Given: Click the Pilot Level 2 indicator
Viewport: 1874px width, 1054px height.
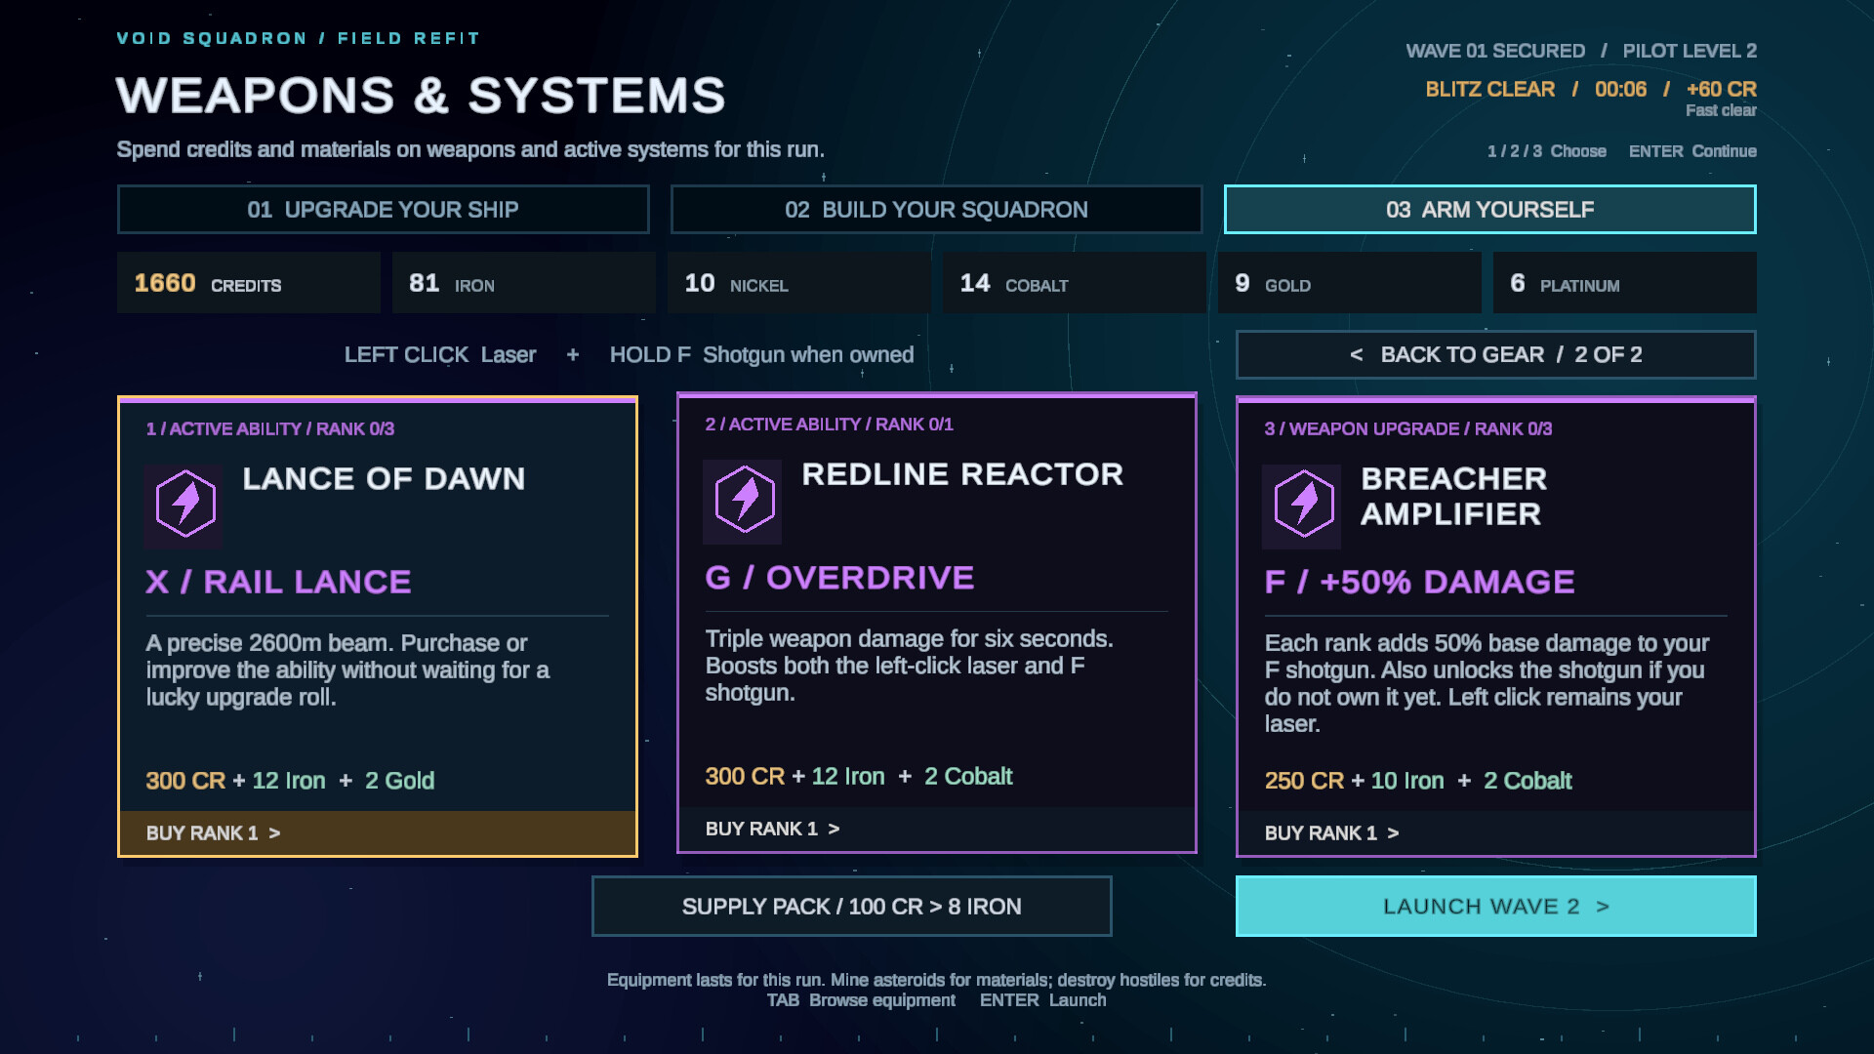Looking at the screenshot, I should click(x=1690, y=51).
